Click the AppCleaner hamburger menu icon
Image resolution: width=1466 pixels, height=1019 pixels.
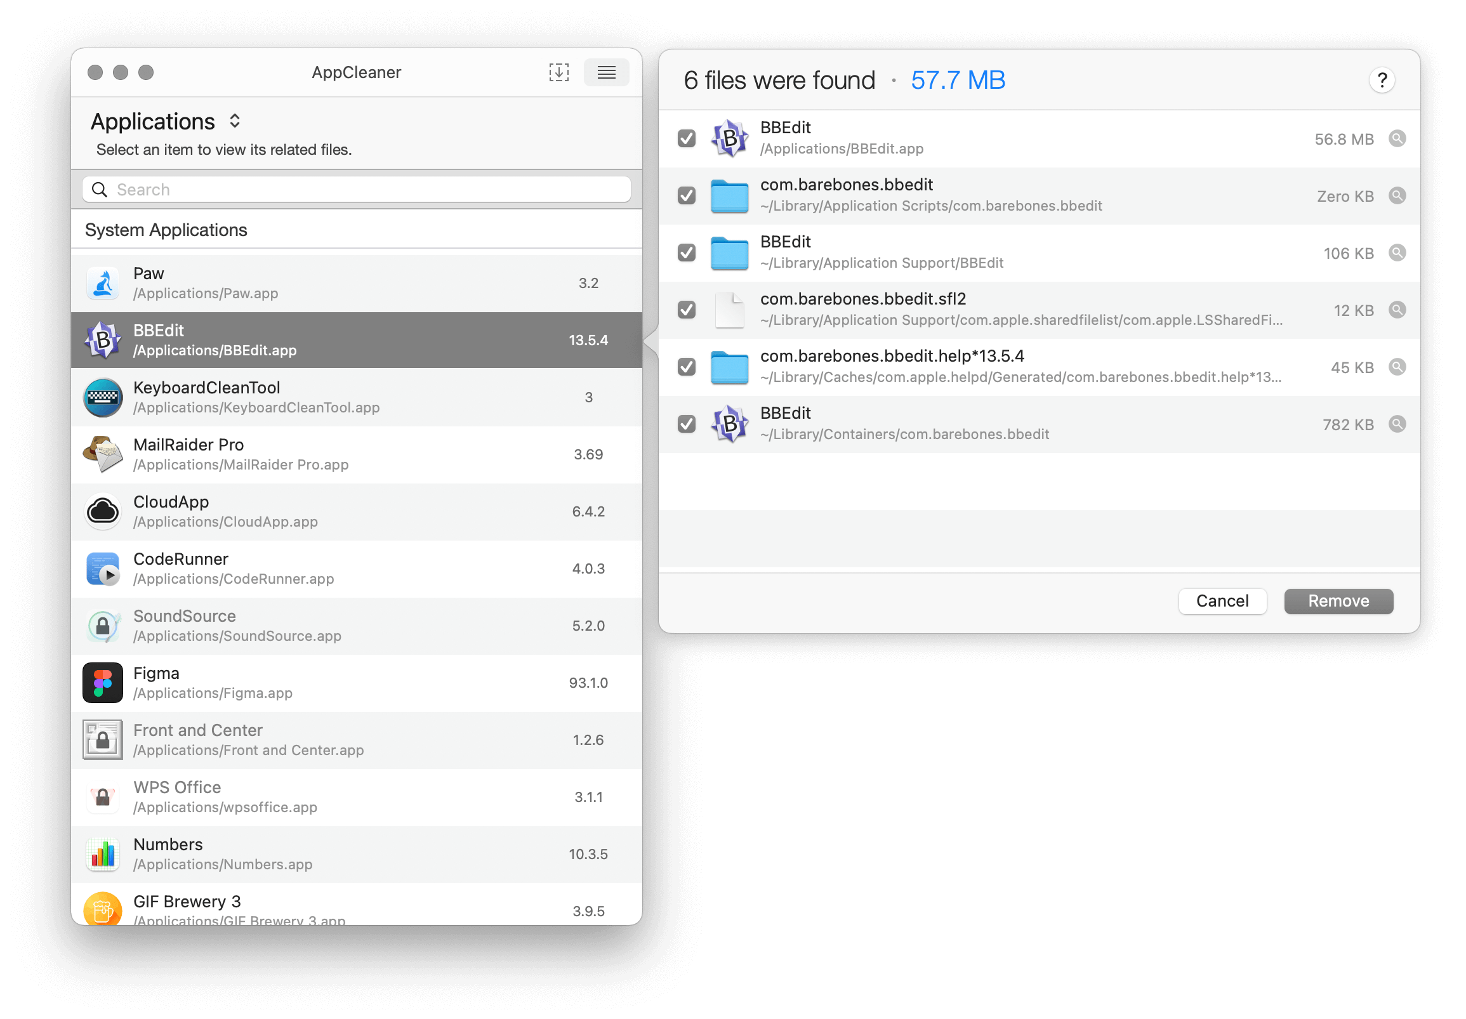pyautogui.click(x=606, y=72)
